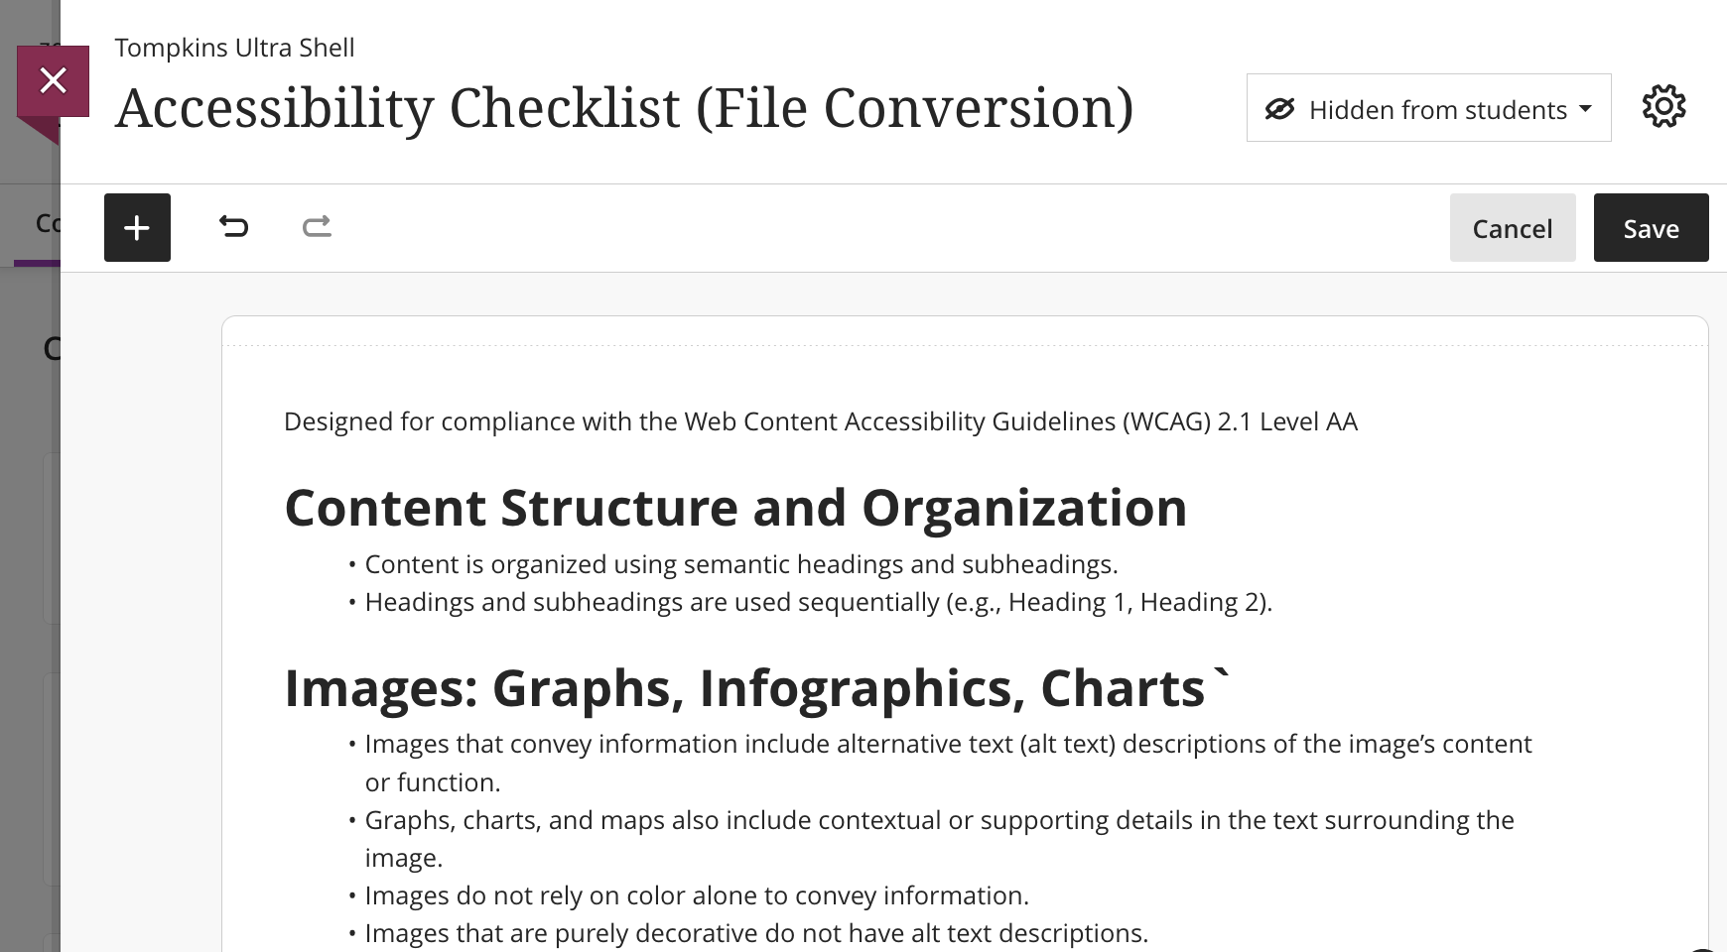This screenshot has width=1727, height=952.
Task: Expand the visibility dropdown caret arrow
Action: [1585, 109]
